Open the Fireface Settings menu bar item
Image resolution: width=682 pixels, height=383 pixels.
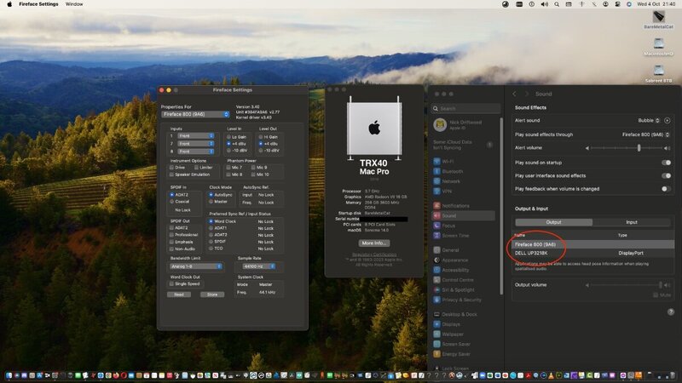[38, 4]
